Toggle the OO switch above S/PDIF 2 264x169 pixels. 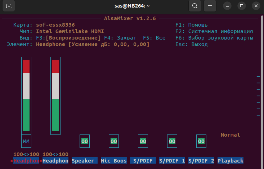(201, 141)
